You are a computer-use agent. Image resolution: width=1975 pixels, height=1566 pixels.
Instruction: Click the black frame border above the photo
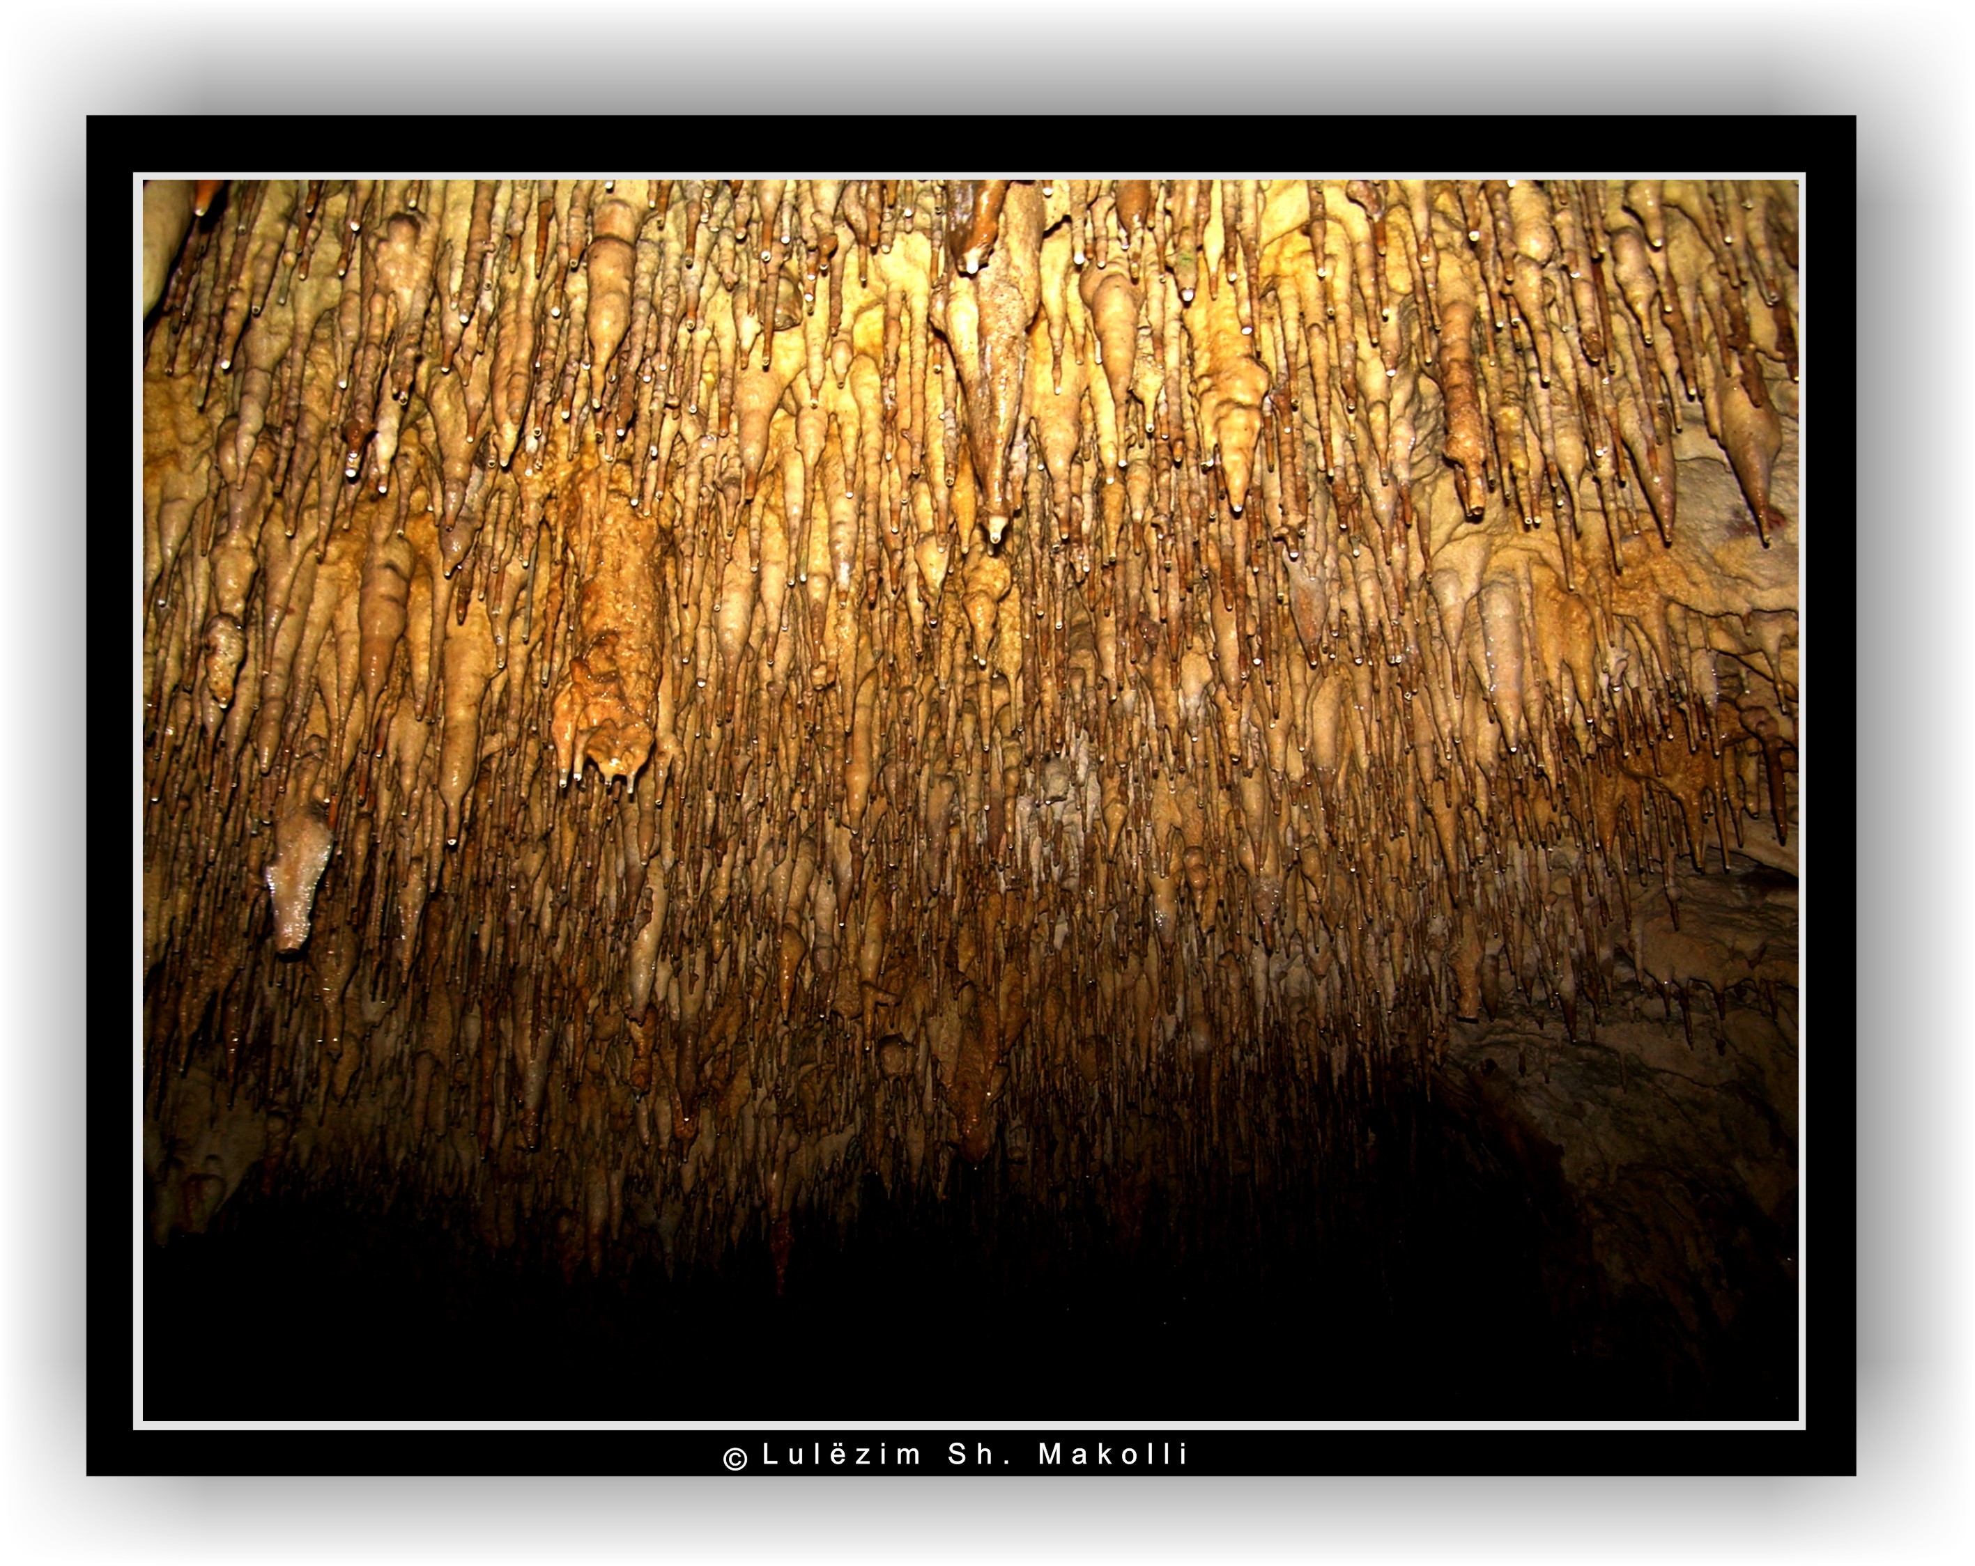pos(971,144)
